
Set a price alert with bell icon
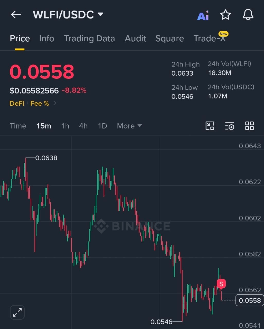[248, 15]
